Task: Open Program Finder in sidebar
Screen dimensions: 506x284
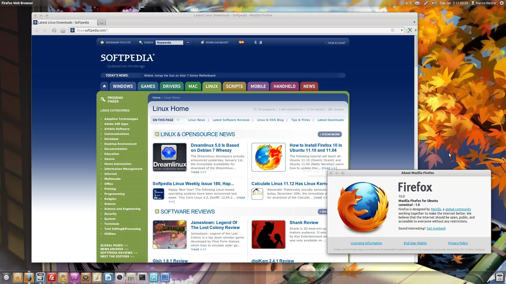Action: 112,99
